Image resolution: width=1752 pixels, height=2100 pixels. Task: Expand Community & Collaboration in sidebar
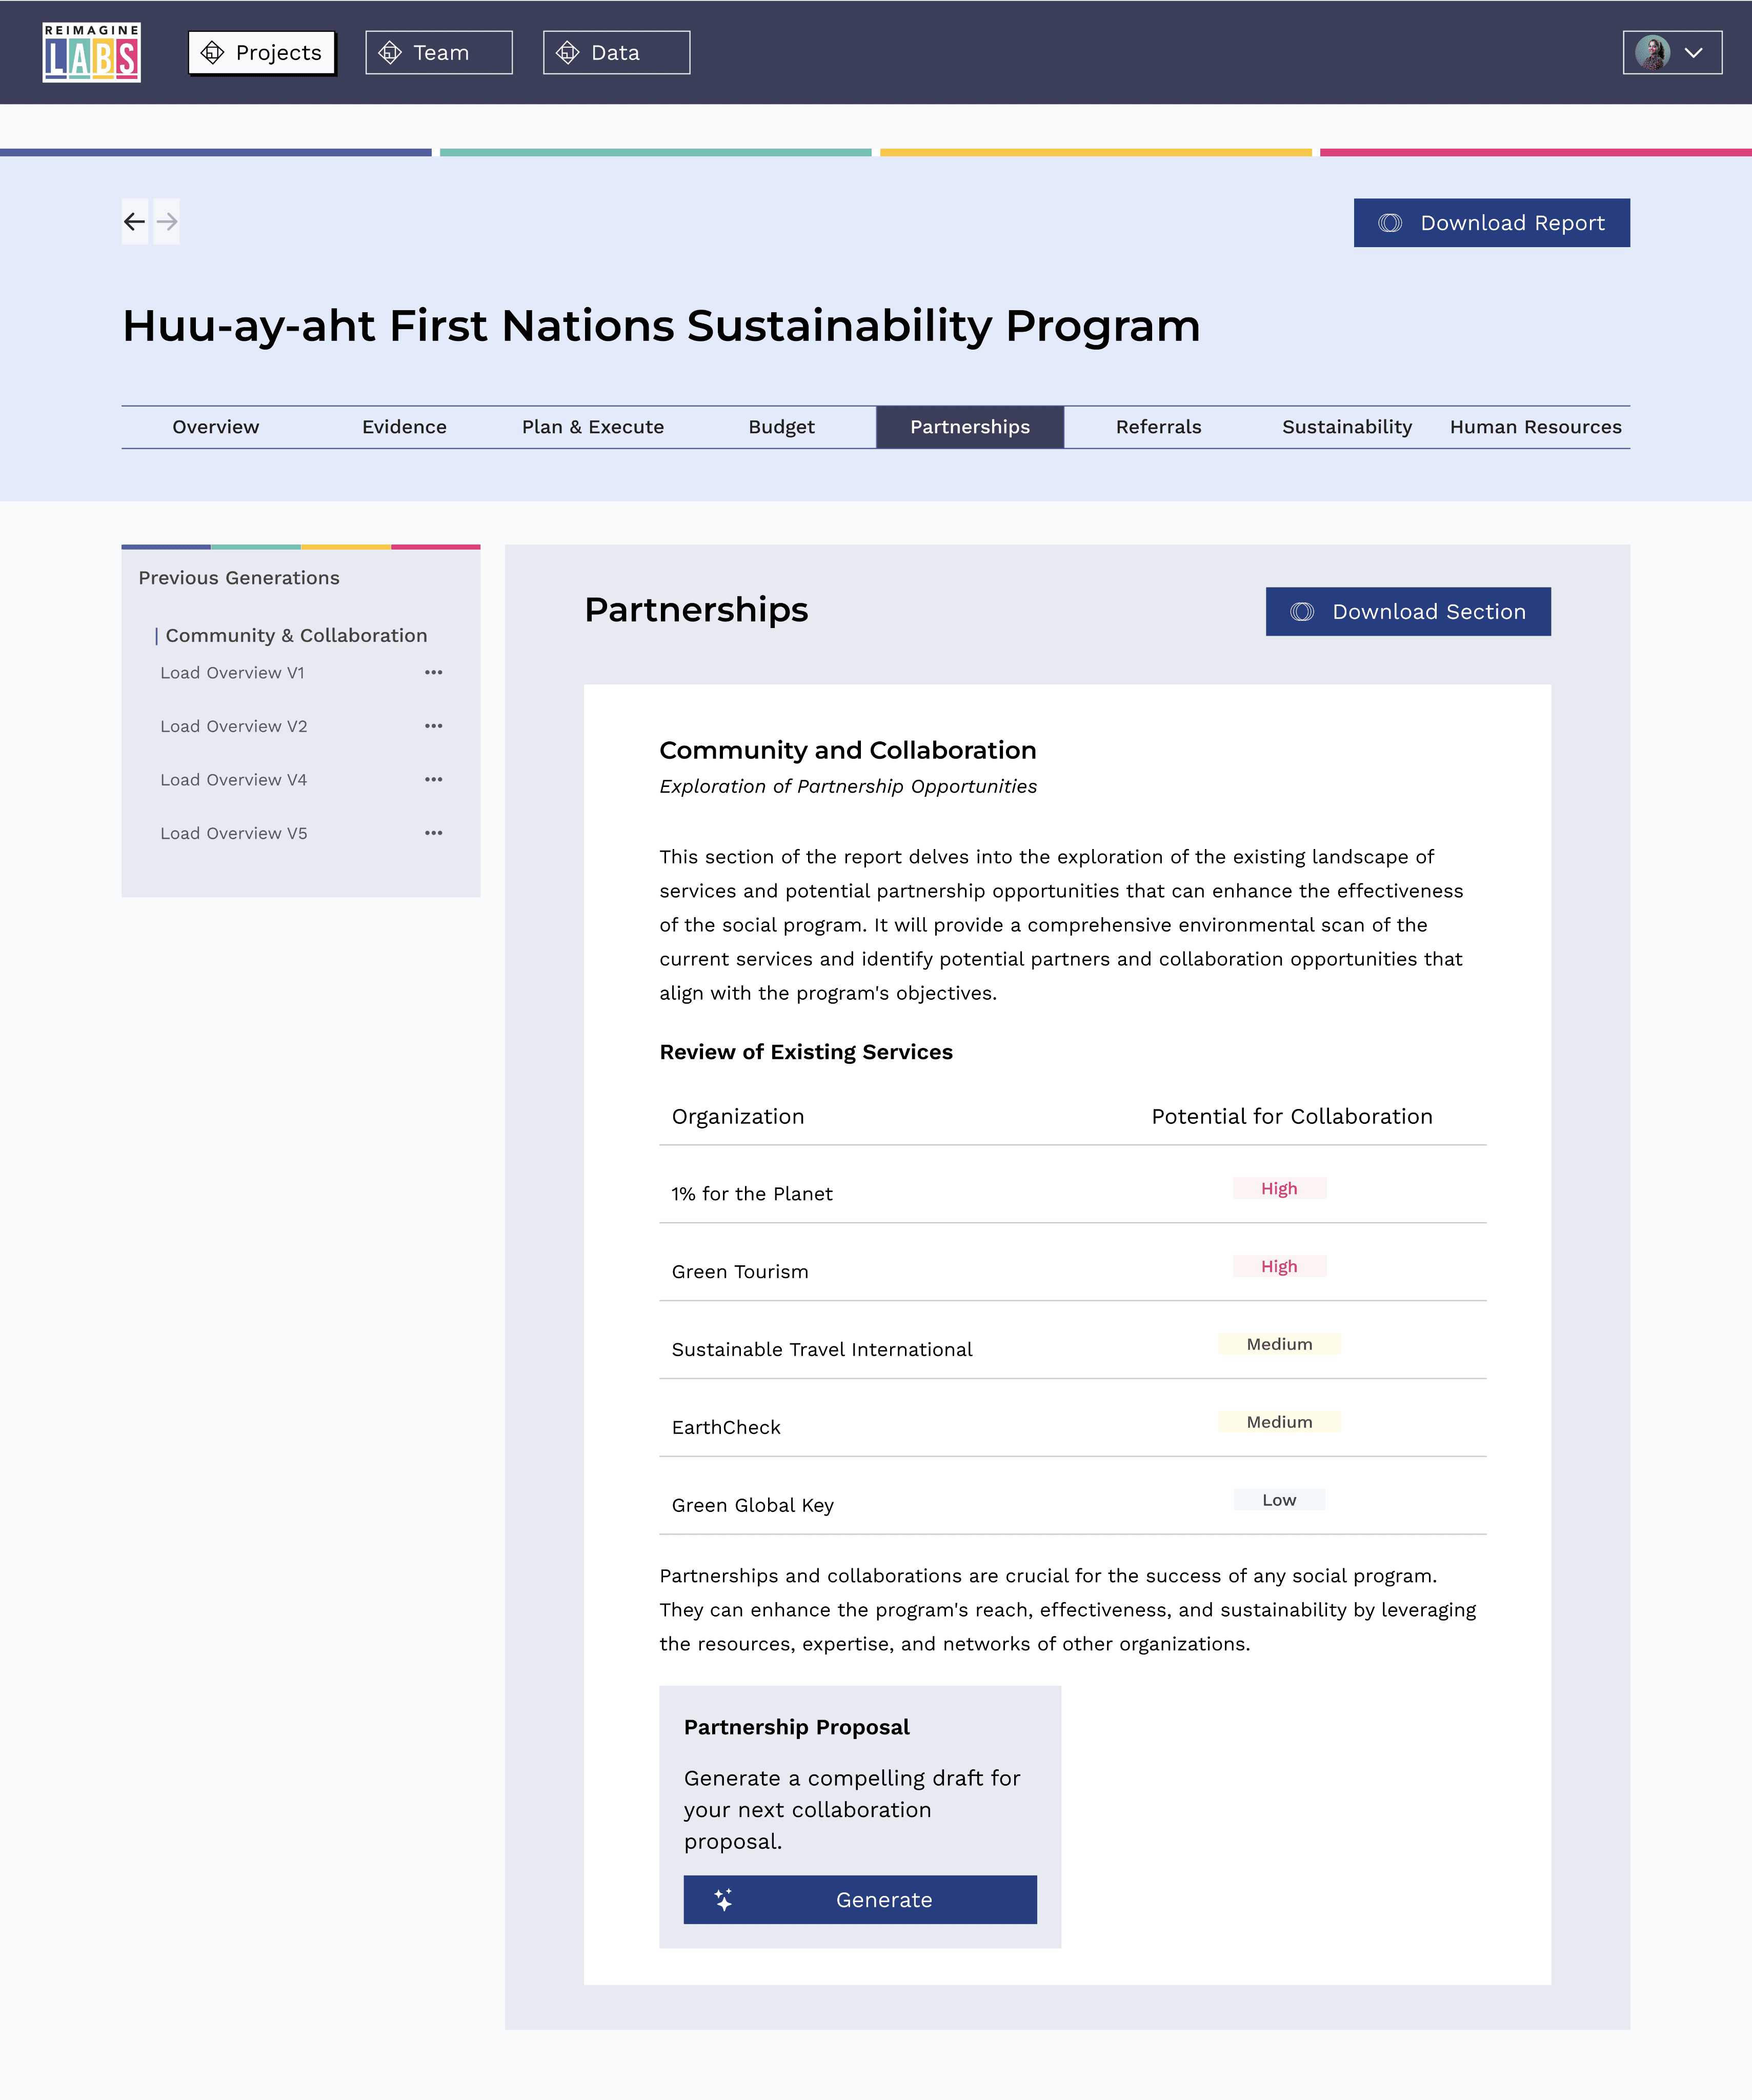click(296, 636)
